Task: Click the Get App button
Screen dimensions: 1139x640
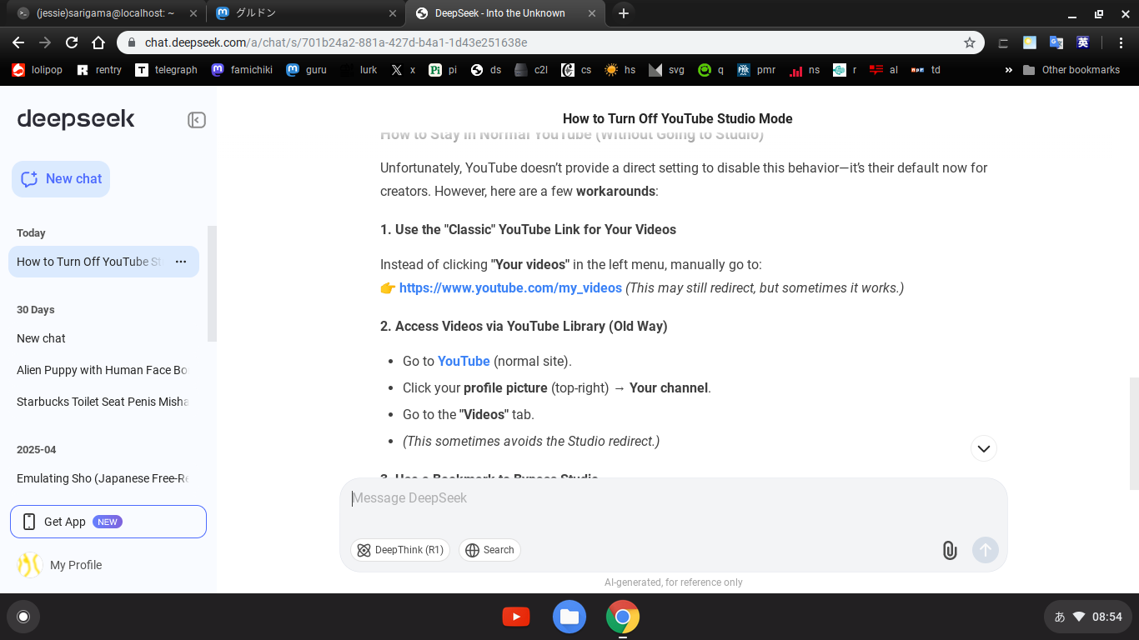Action: pyautogui.click(x=108, y=522)
